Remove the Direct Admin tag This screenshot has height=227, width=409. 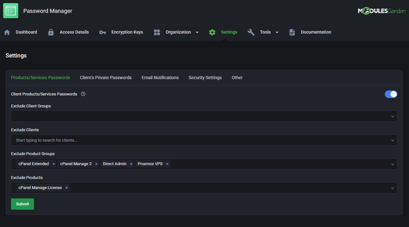(x=131, y=164)
